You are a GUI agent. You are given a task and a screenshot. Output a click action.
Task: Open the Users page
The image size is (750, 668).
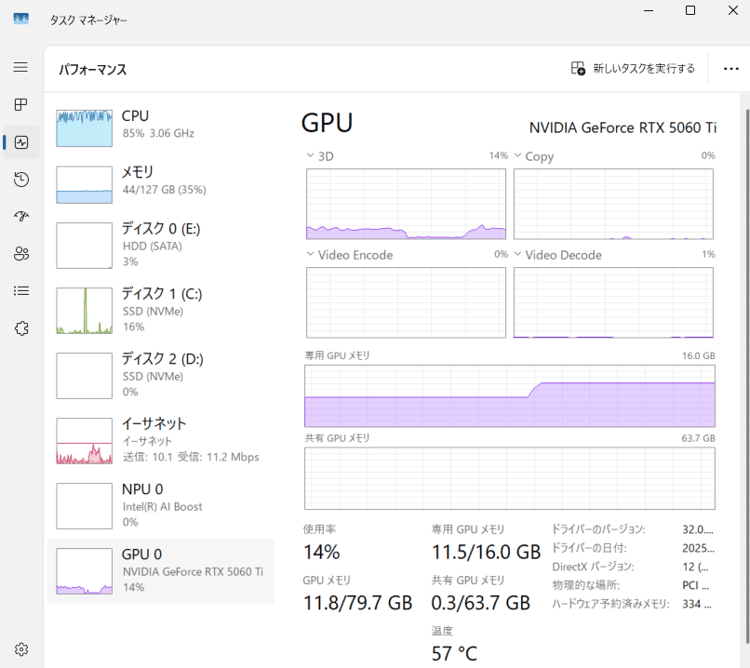[20, 253]
